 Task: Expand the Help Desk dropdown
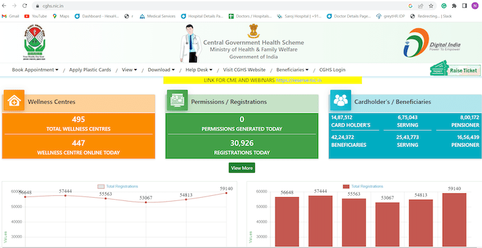199,70
